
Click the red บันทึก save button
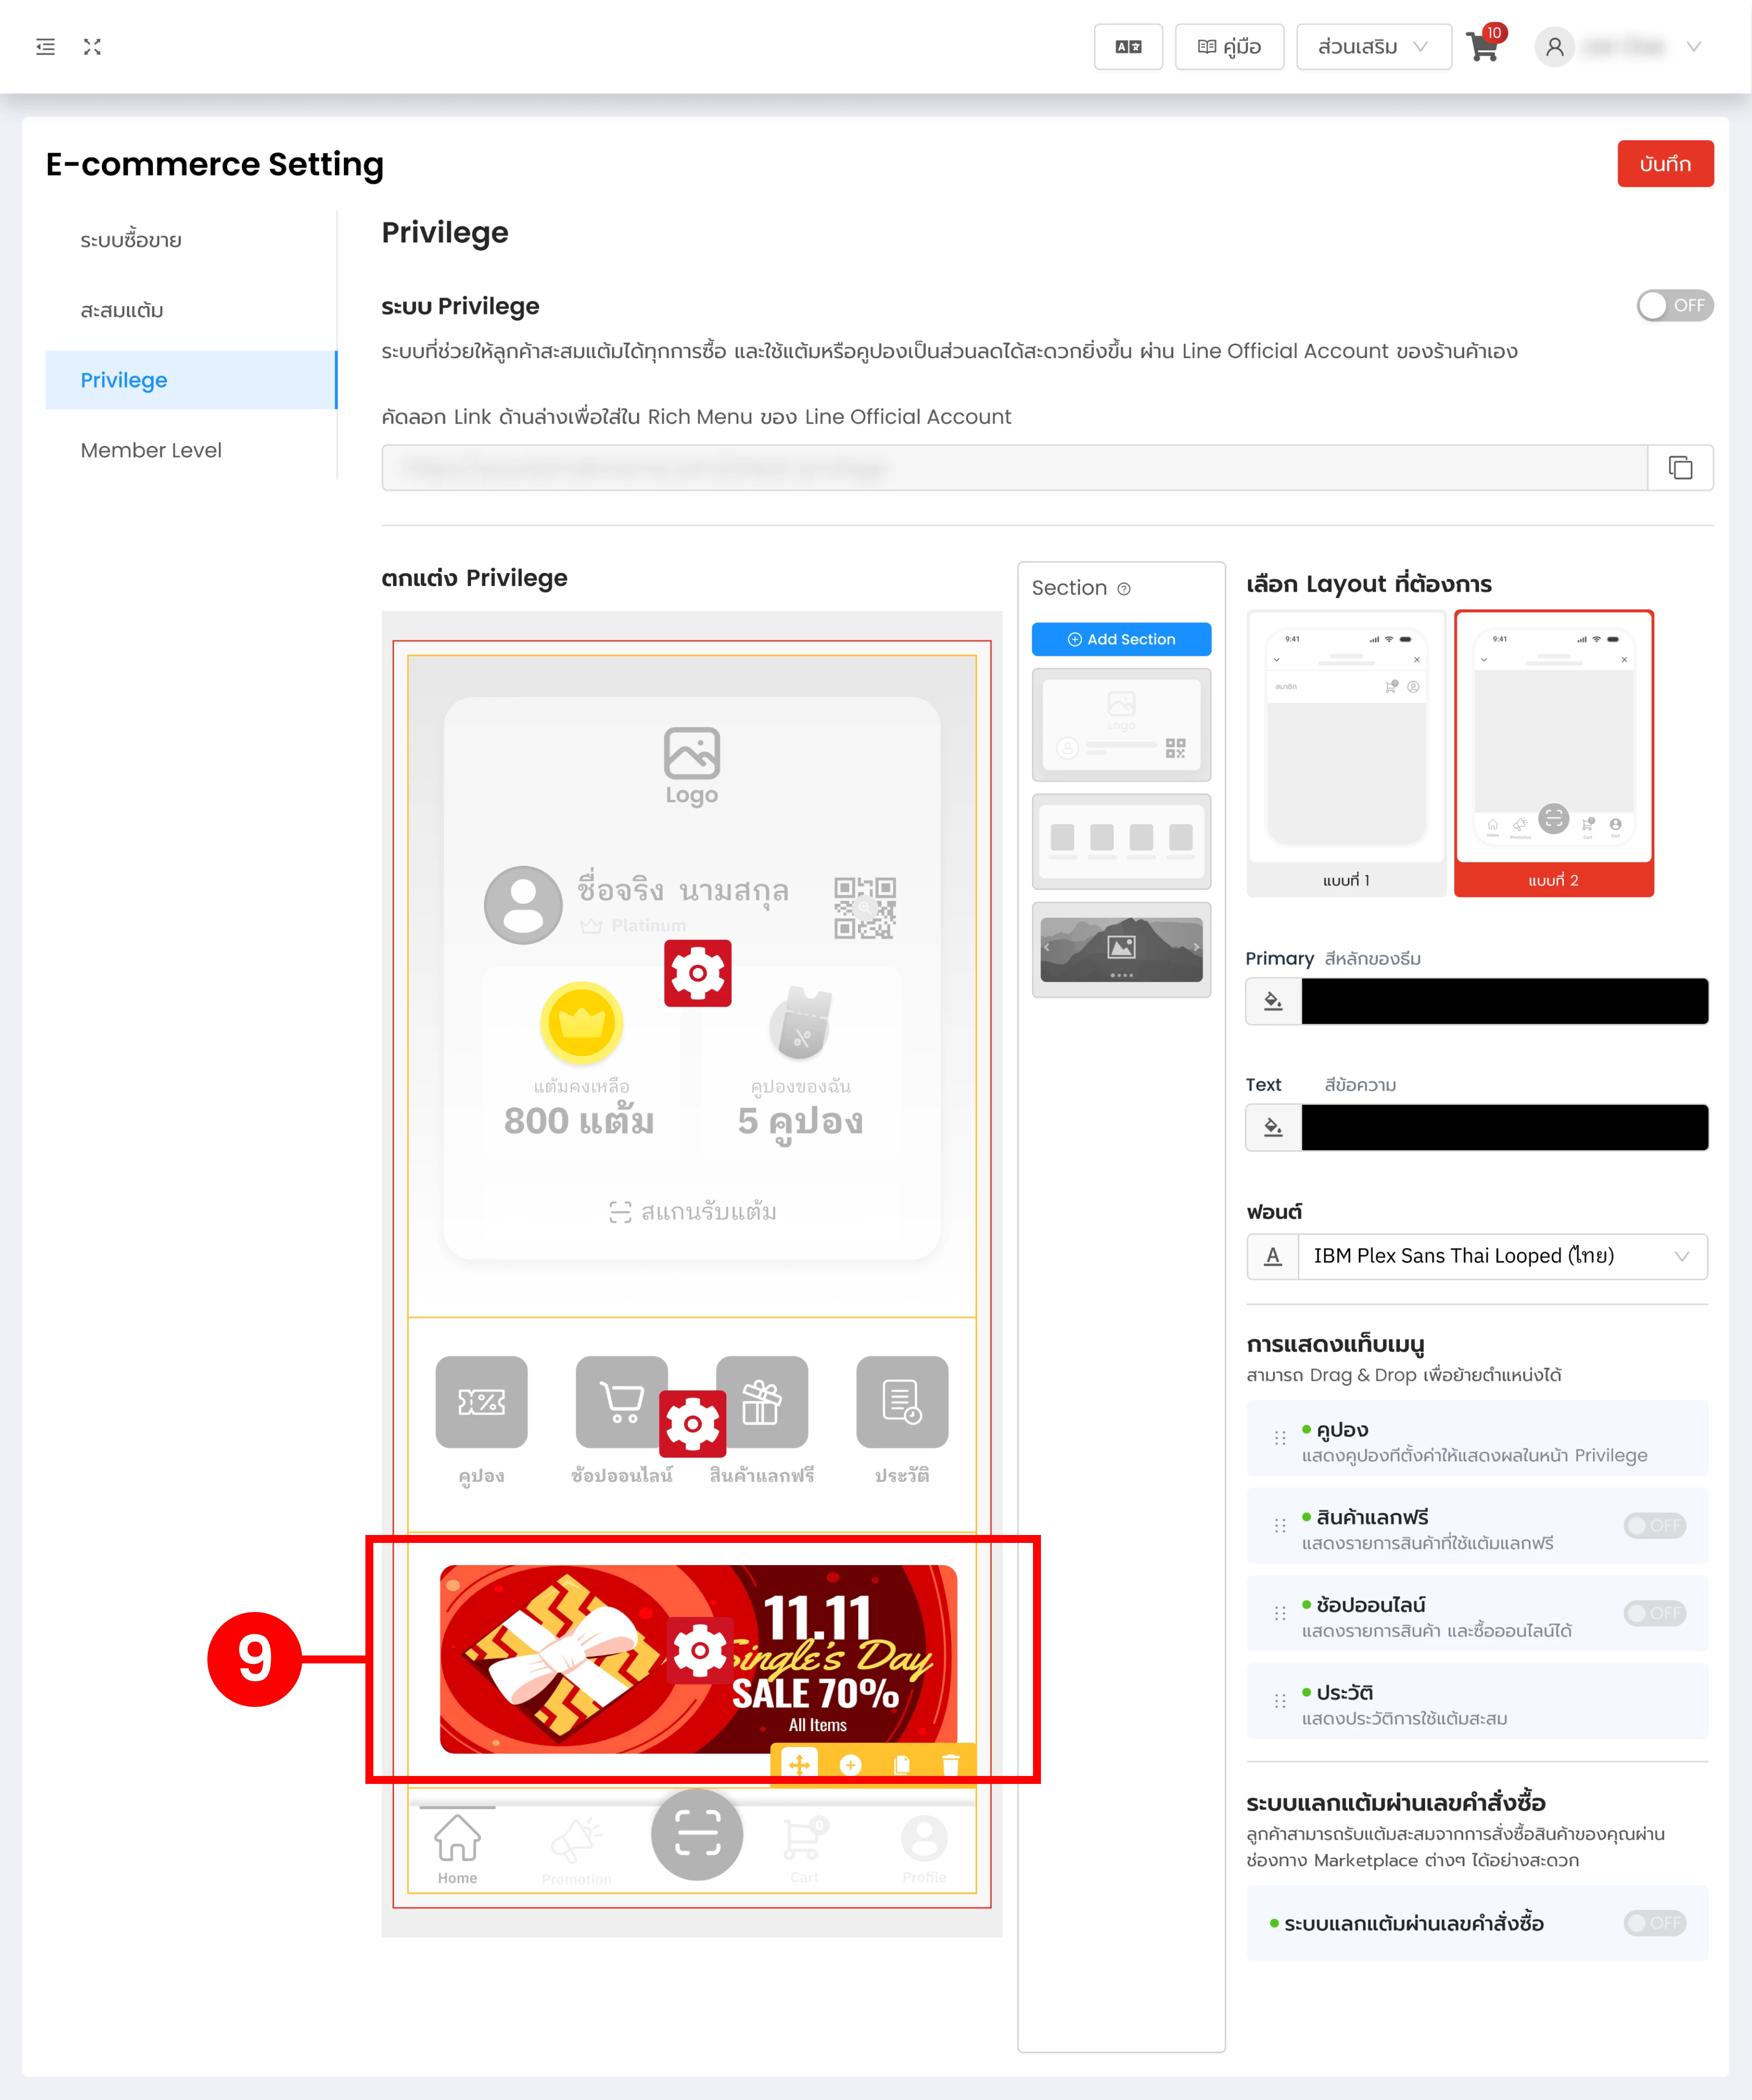(x=1664, y=164)
